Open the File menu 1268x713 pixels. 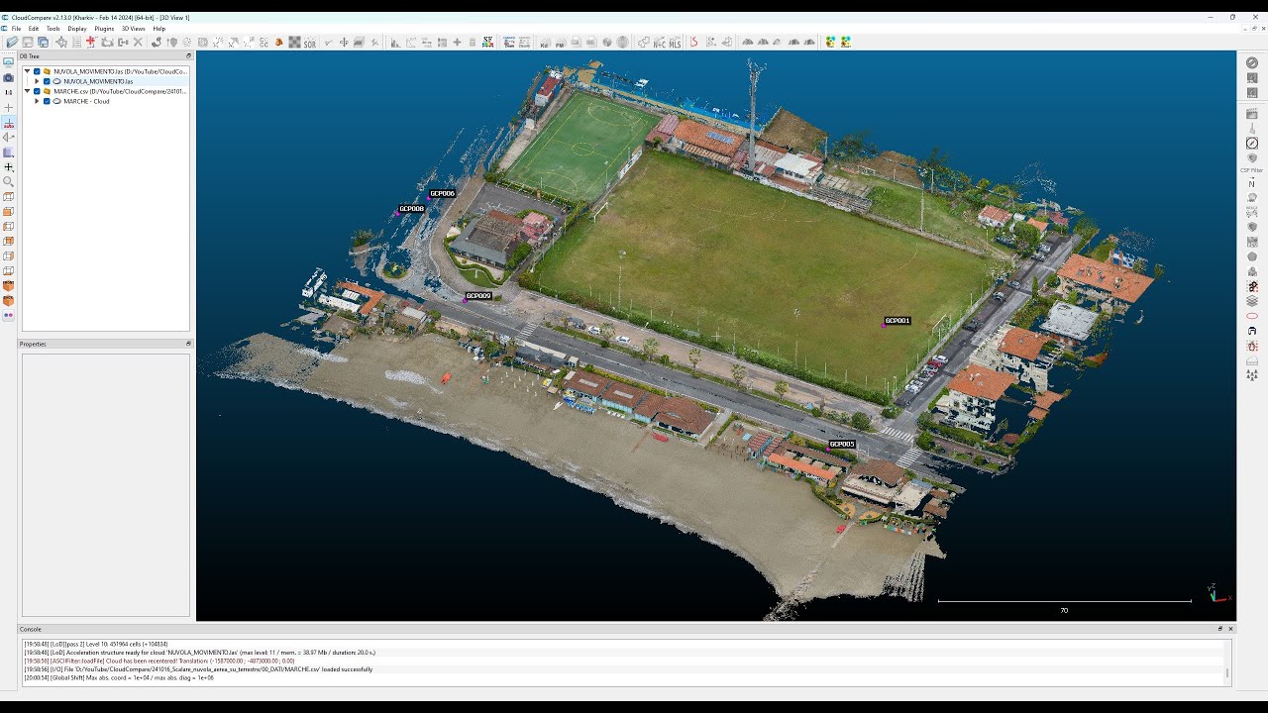pyautogui.click(x=16, y=29)
